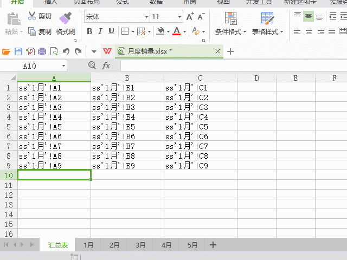Click the draw border pencil icon
The image size is (347, 260).
[141, 31]
